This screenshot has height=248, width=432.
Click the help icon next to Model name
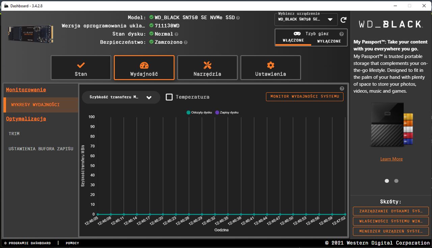click(238, 18)
